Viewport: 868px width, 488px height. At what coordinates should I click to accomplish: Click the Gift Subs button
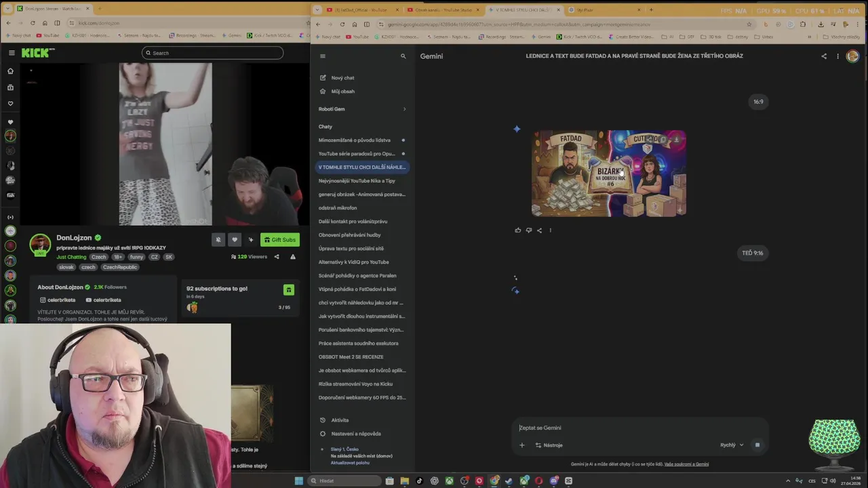(279, 239)
